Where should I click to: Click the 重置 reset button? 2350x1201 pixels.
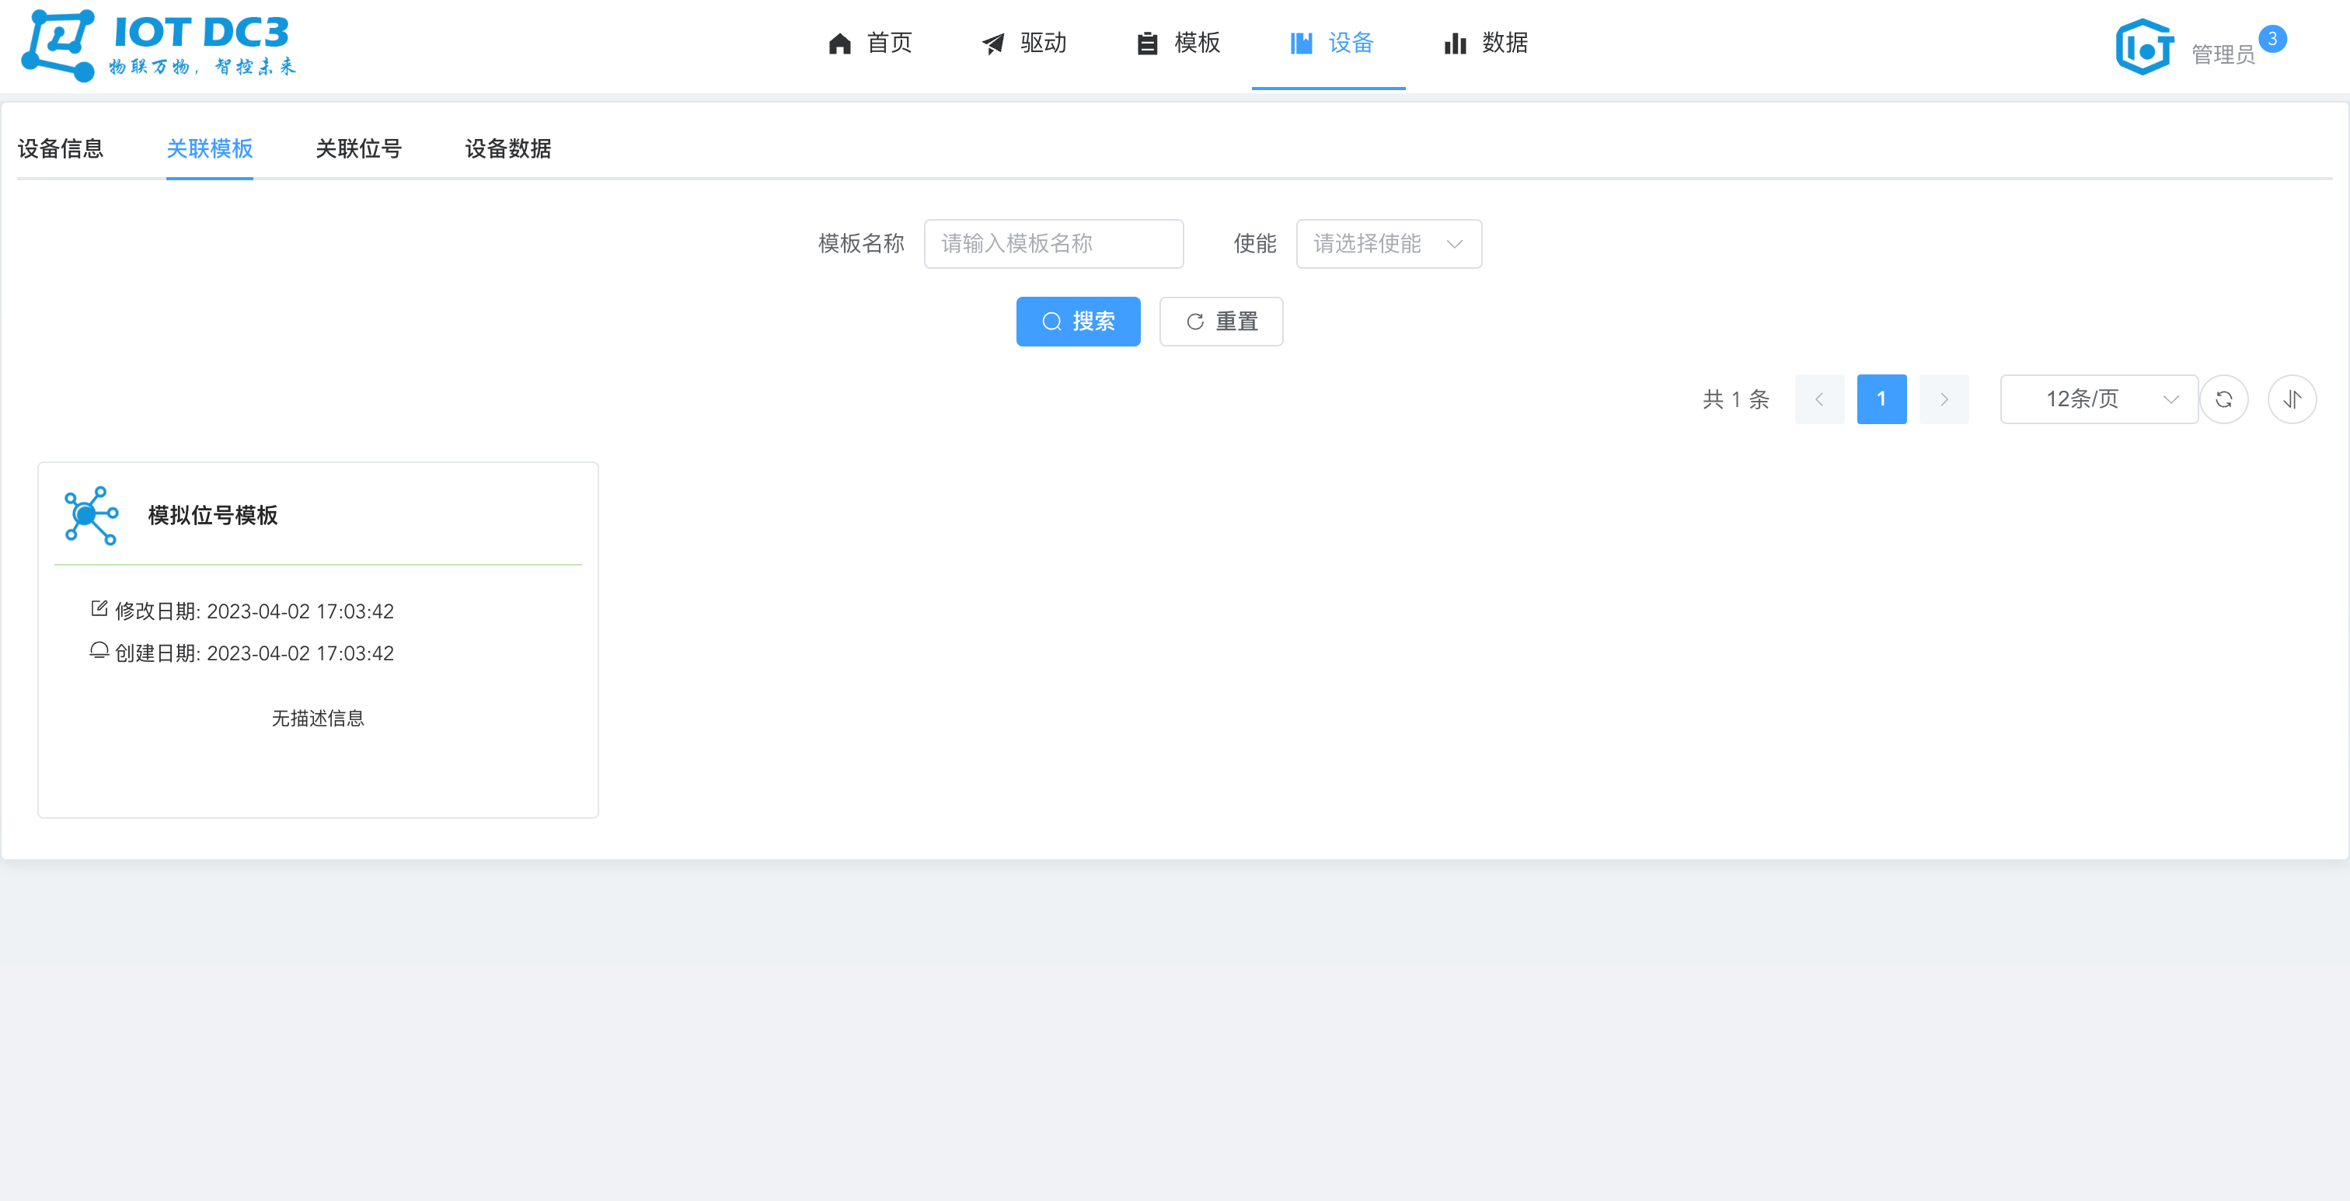click(1221, 321)
